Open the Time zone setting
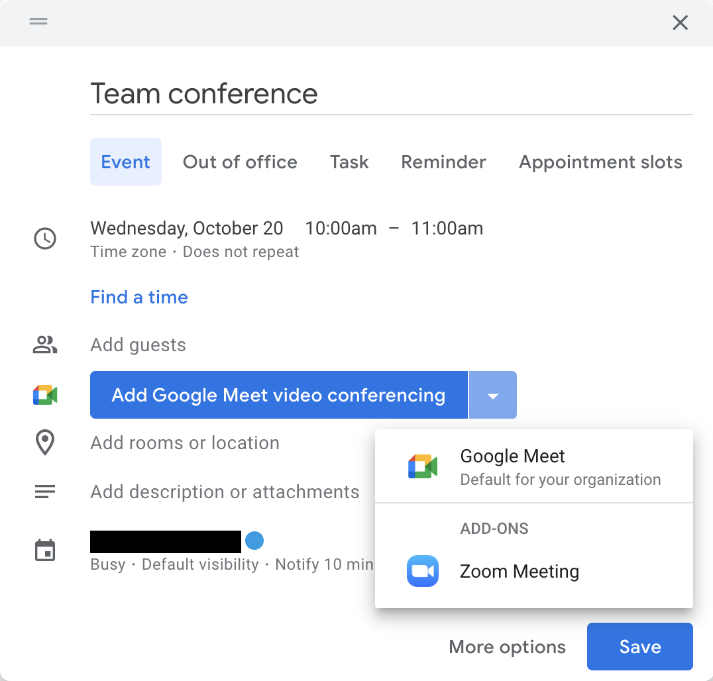The image size is (713, 681). point(129,252)
